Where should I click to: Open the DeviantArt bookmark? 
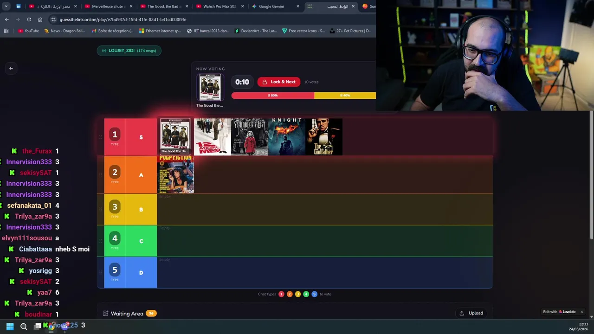coord(256,31)
